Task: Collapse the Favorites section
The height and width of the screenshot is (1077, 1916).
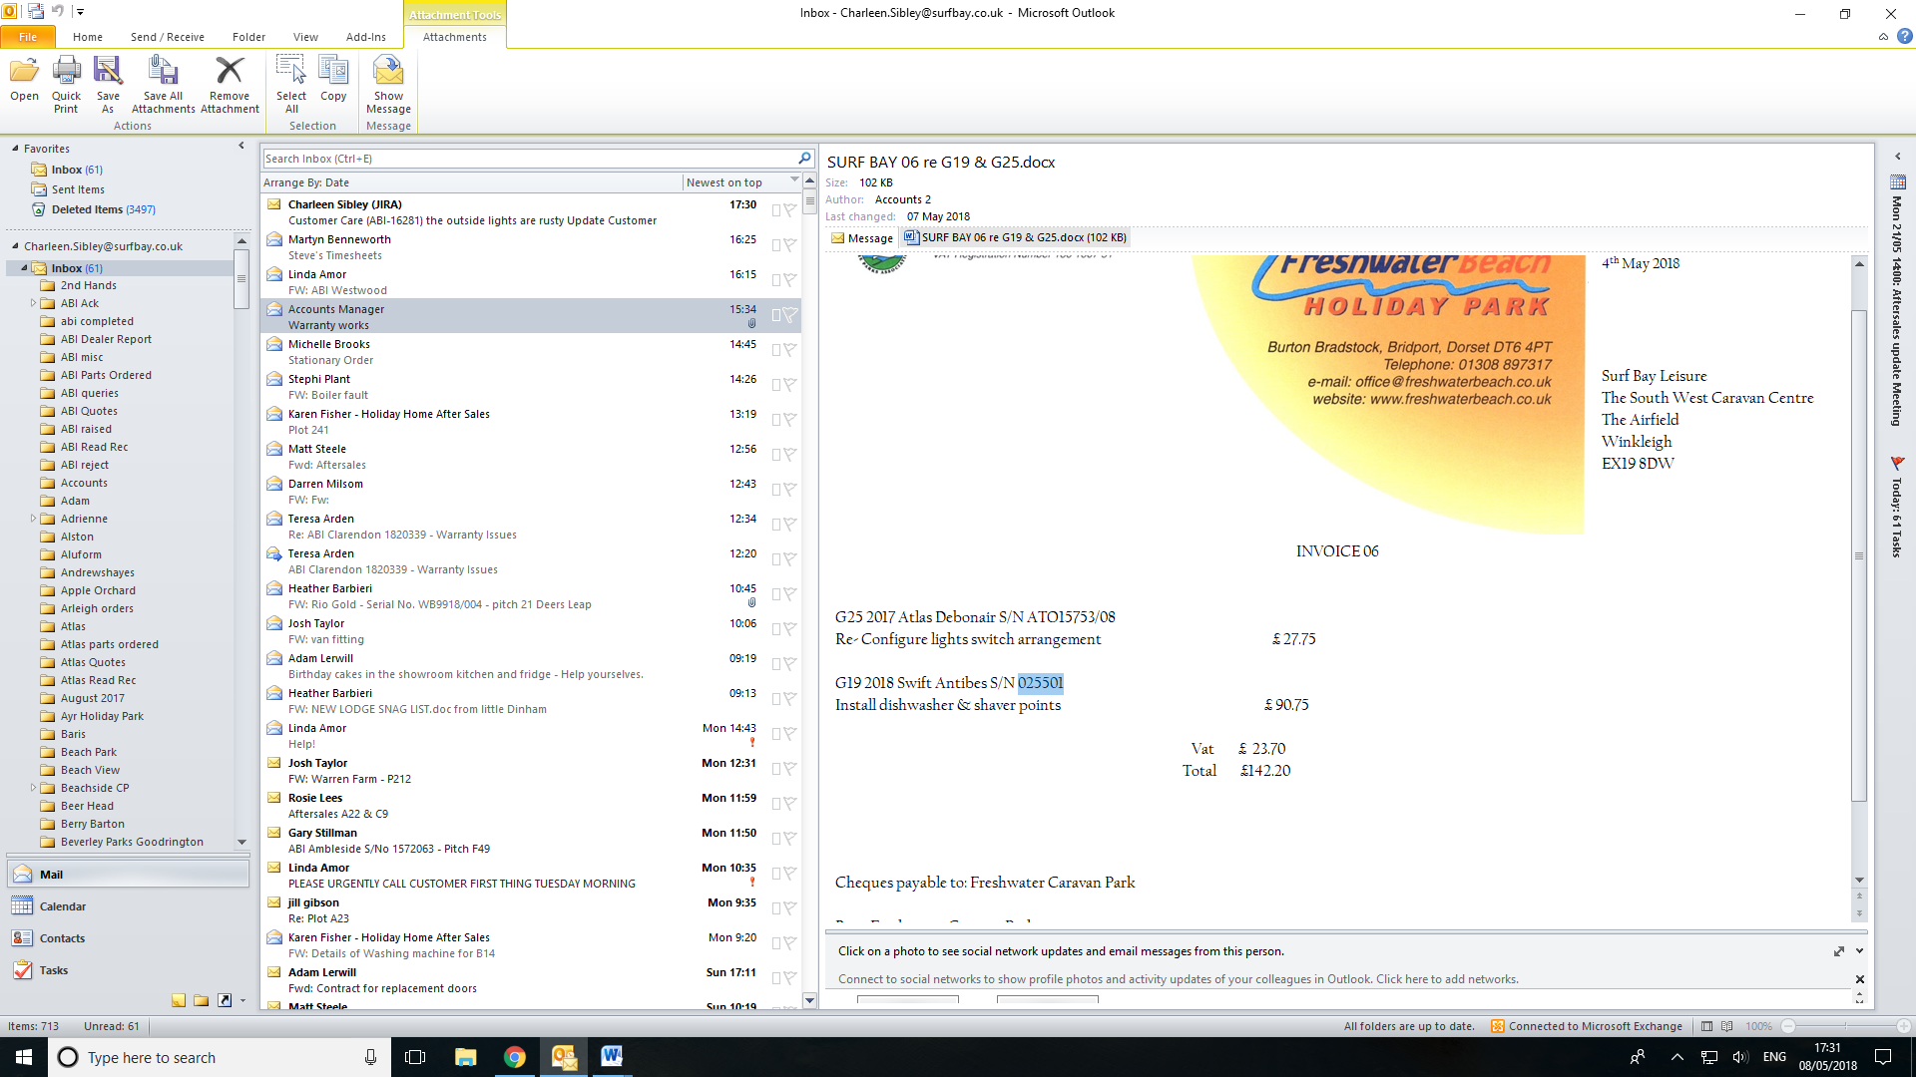Action: (15, 149)
